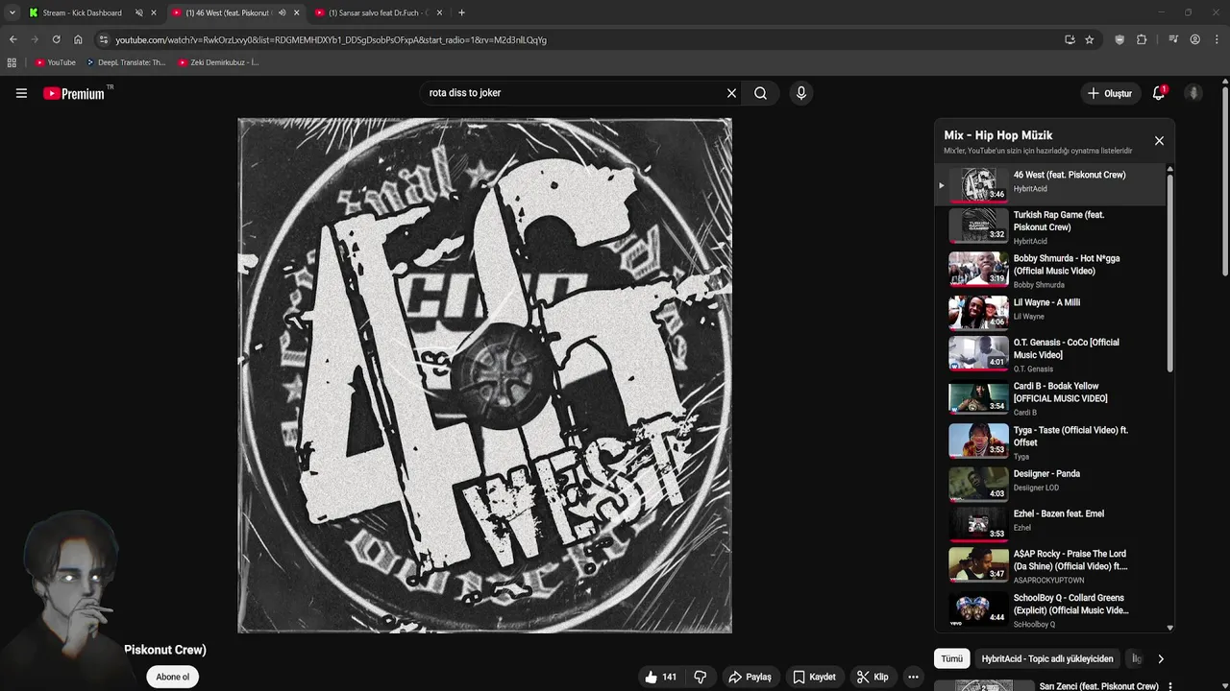Play Ezhel - Bazen feat. Emel from playlist

point(1051,523)
